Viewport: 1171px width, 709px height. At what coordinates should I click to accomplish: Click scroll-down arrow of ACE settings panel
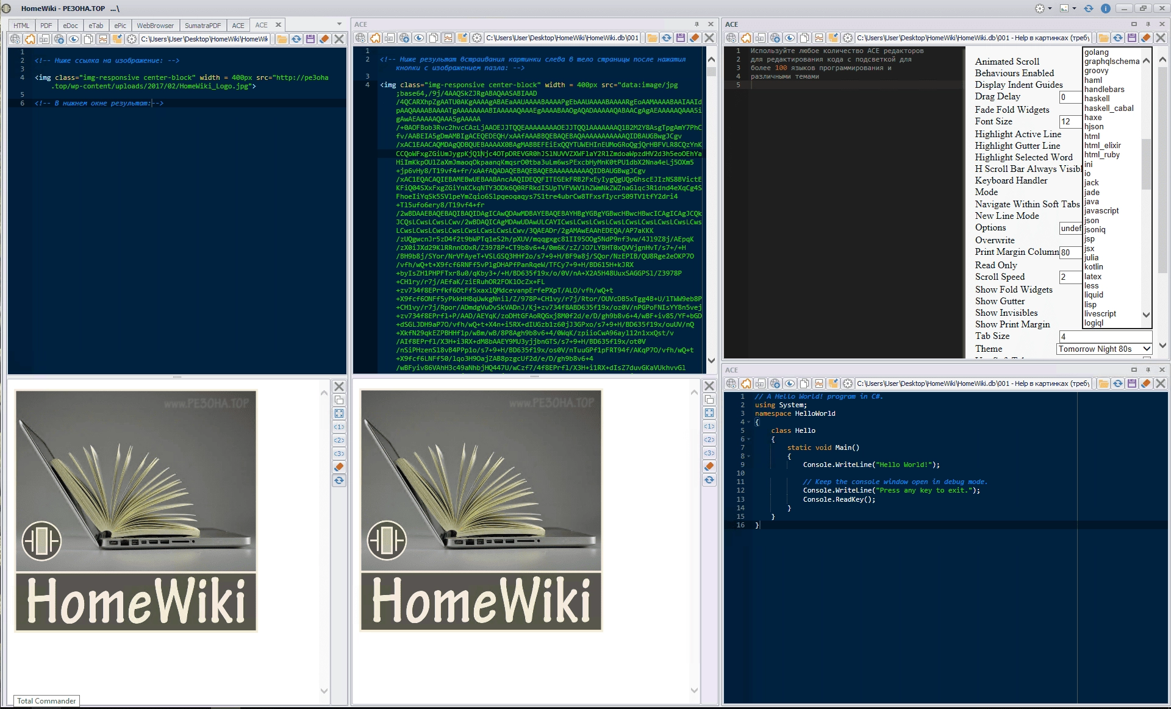(x=1162, y=345)
